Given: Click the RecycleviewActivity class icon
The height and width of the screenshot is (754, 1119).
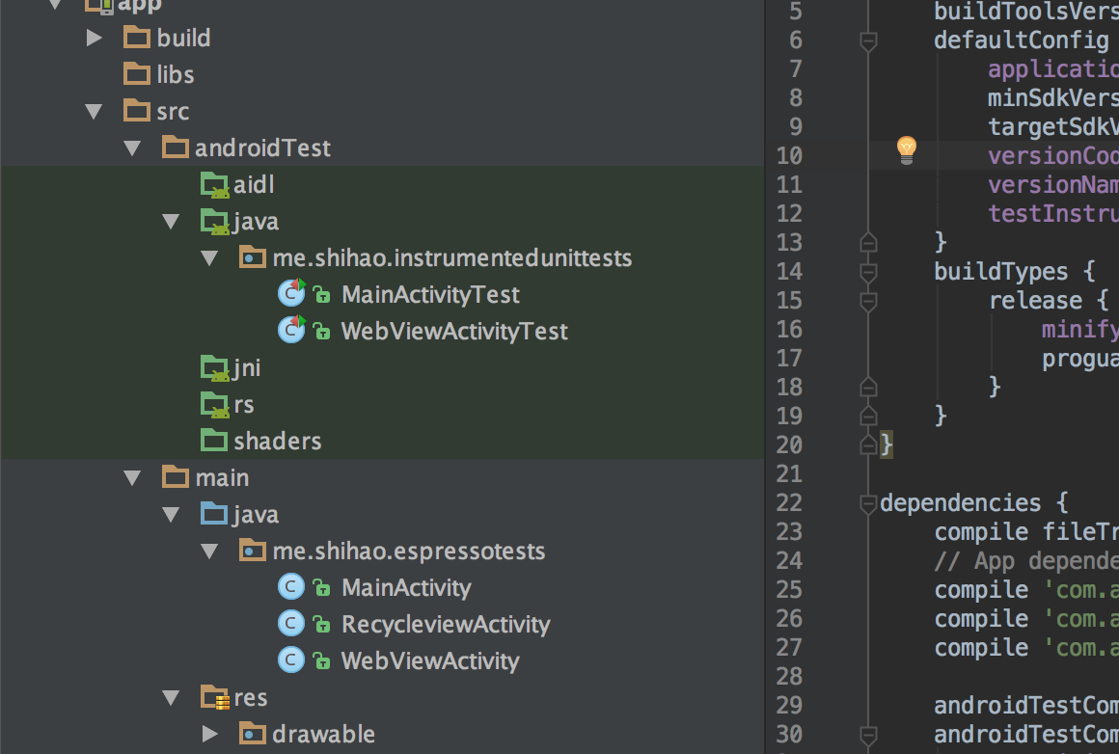Looking at the screenshot, I should (x=291, y=624).
